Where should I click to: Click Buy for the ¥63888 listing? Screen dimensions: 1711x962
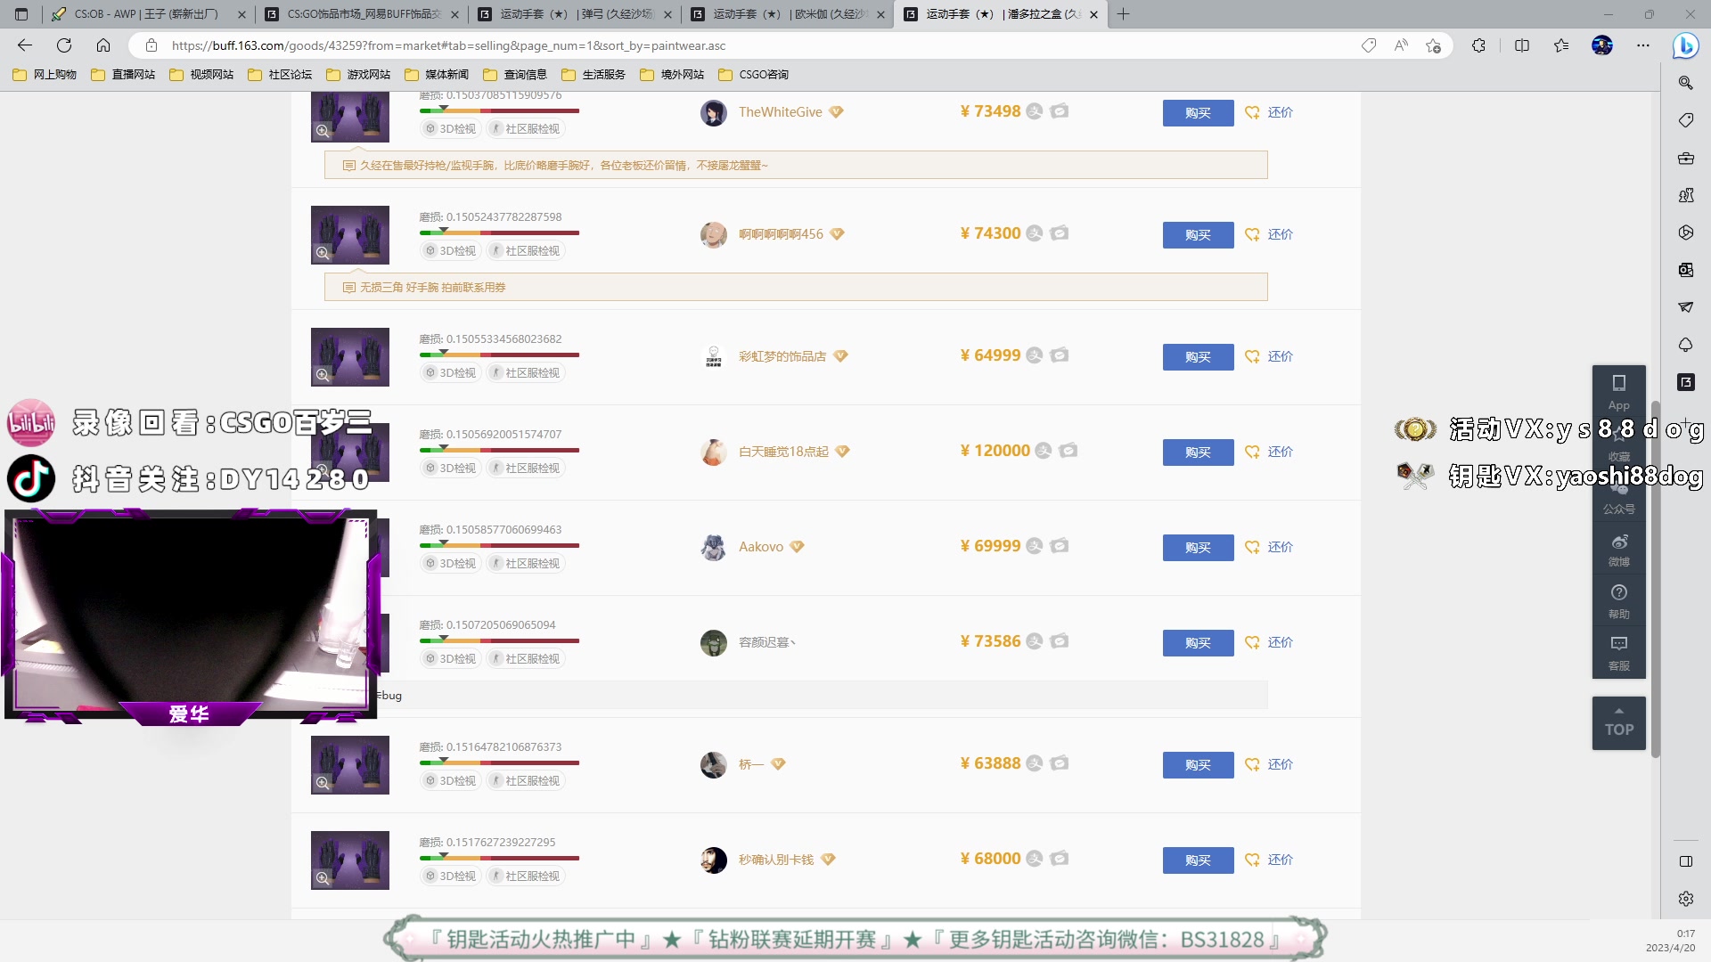click(1198, 765)
